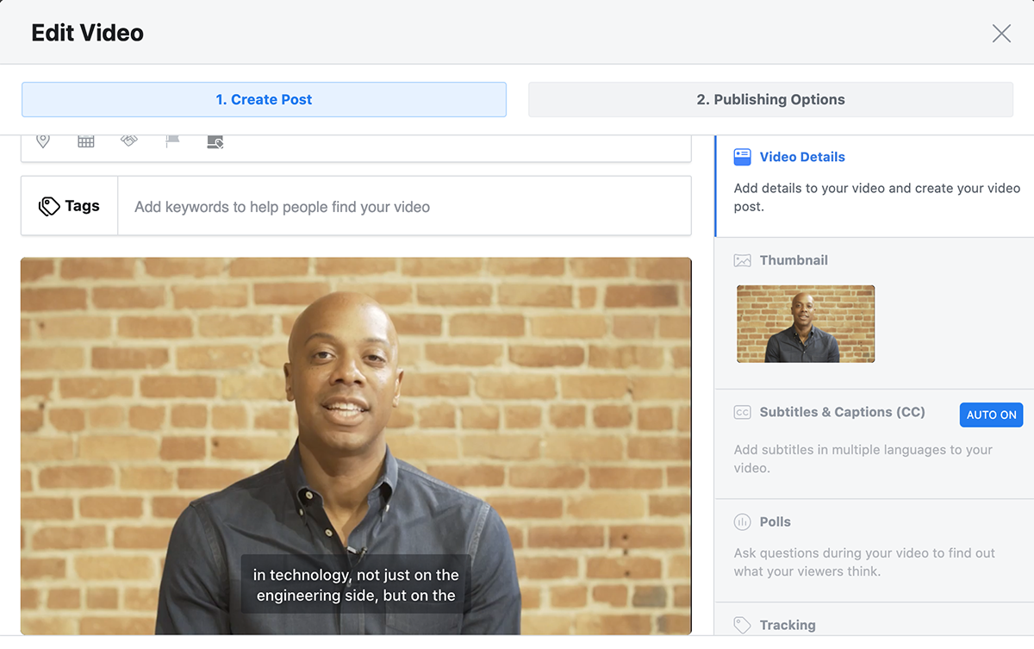Expand the Subtitles & Captions (CC) section
Viewport: 1034px width, 649px height.
842,413
